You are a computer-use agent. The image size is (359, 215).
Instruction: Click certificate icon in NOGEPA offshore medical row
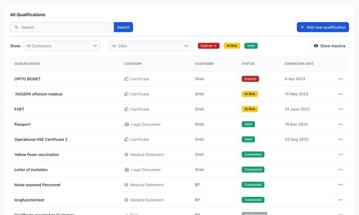pyautogui.click(x=126, y=94)
